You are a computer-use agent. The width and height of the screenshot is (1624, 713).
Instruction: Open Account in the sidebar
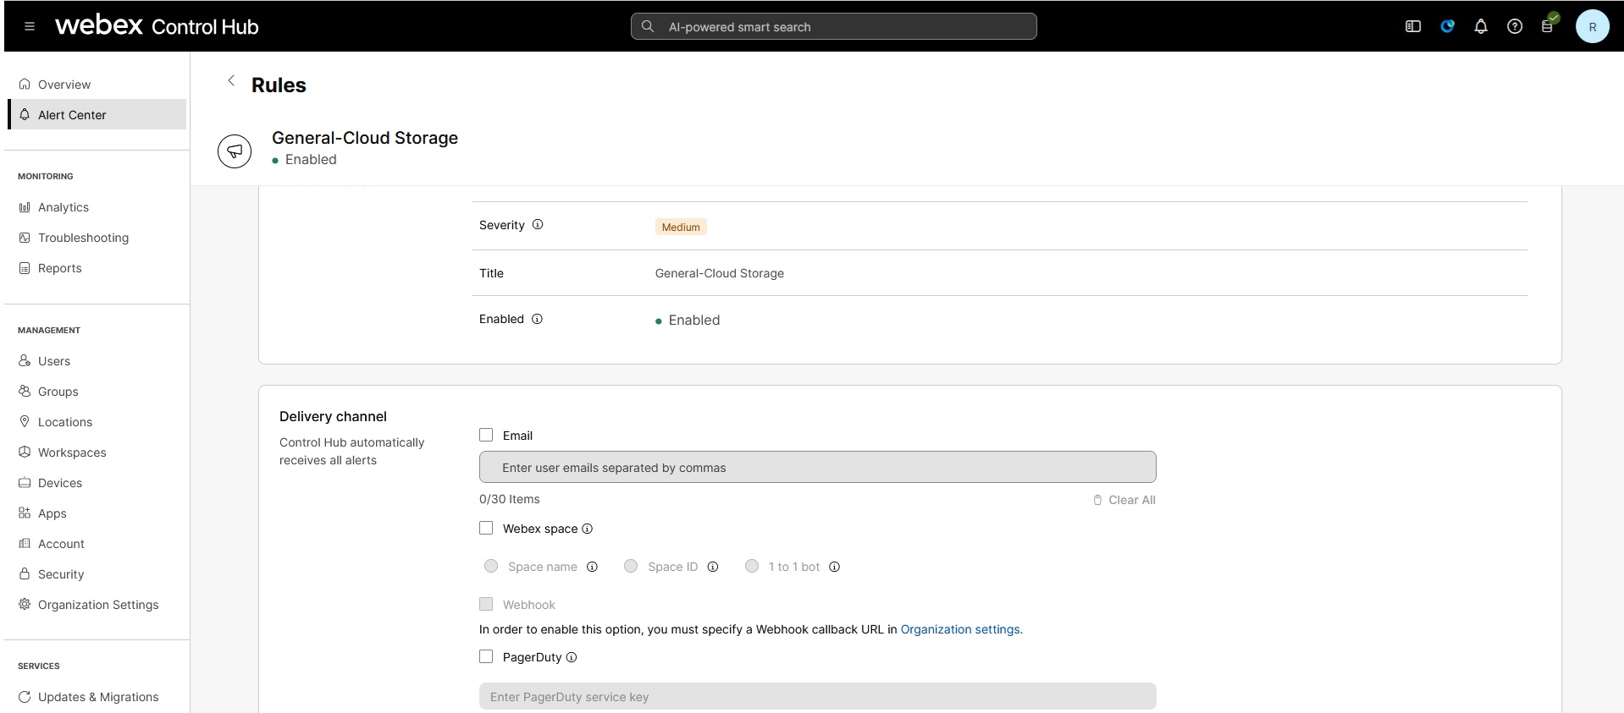pyautogui.click(x=97, y=544)
